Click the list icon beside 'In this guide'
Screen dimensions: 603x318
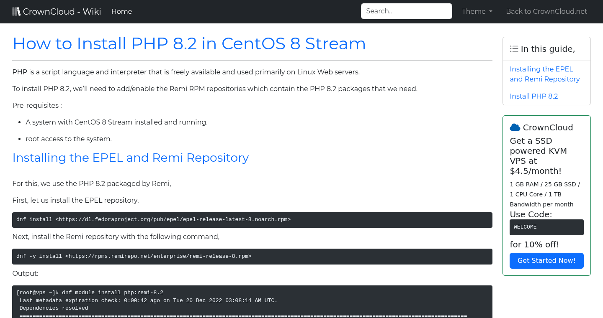514,48
